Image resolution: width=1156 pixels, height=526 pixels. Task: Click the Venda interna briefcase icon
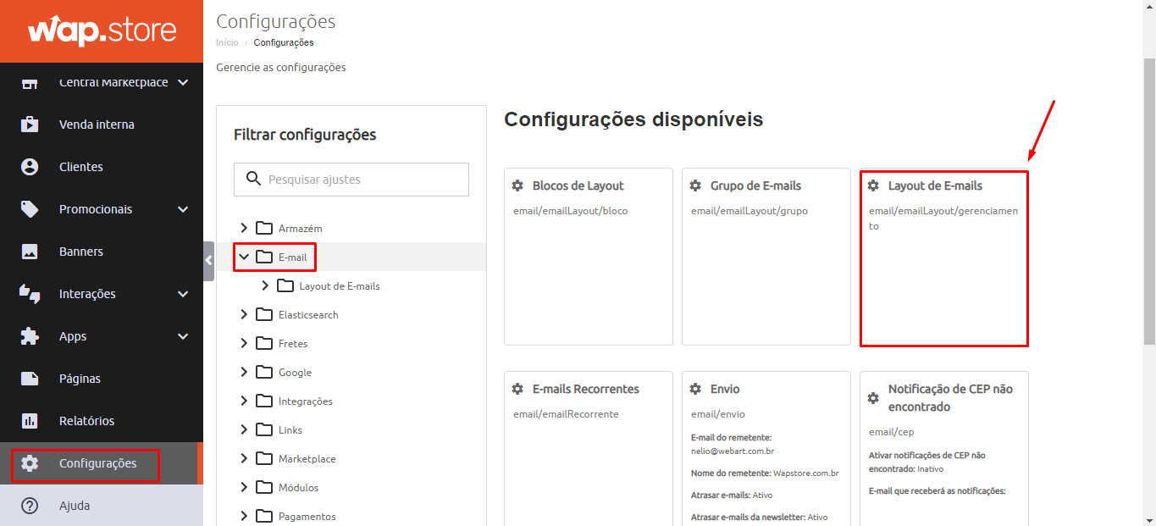(30, 125)
